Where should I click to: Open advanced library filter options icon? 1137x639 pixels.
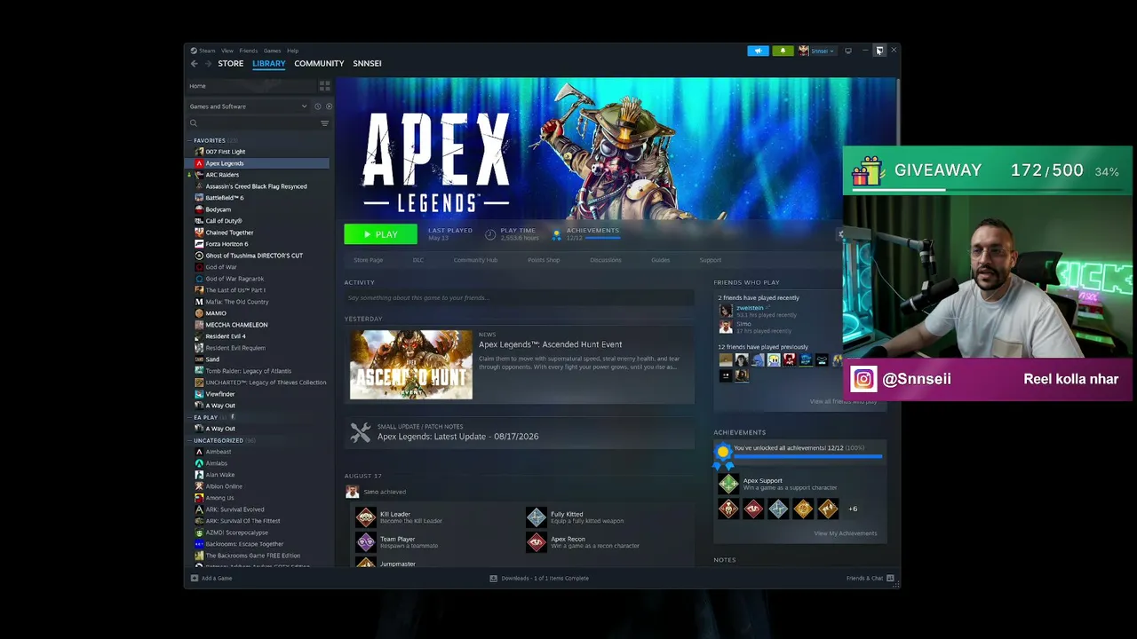[324, 123]
